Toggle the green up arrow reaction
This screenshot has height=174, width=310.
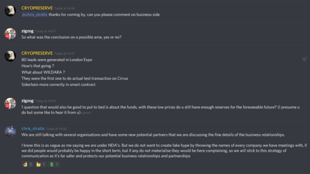pyautogui.click(x=54, y=164)
